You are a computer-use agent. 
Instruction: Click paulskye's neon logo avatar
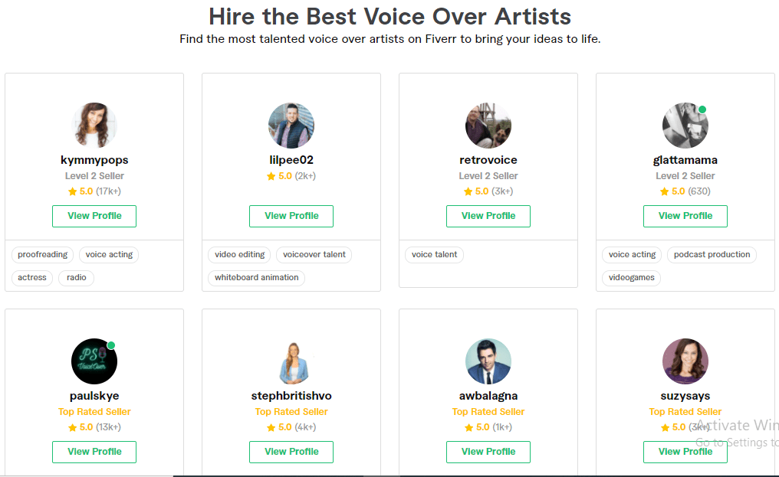(94, 361)
